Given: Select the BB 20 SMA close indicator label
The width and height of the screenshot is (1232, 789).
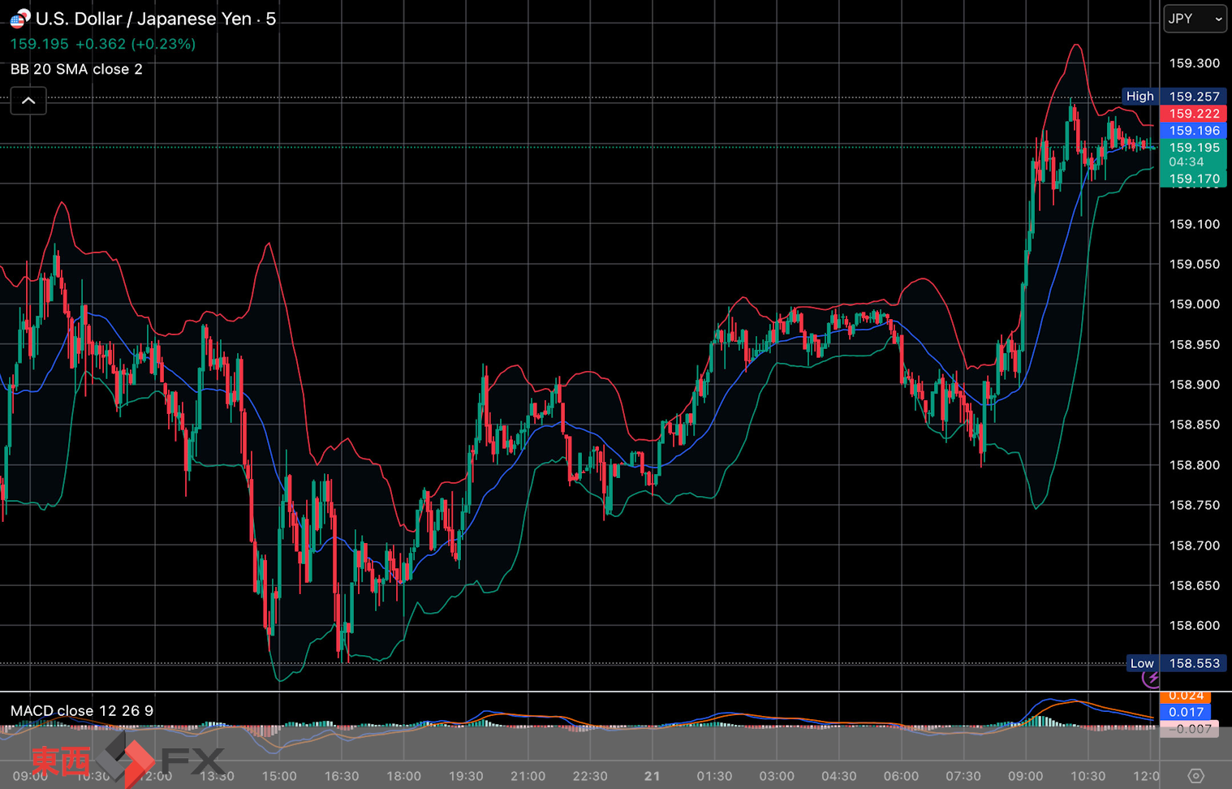Looking at the screenshot, I should click(76, 69).
